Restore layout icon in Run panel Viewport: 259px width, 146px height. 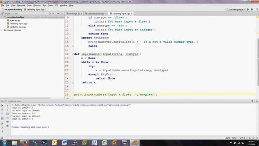point(2,118)
